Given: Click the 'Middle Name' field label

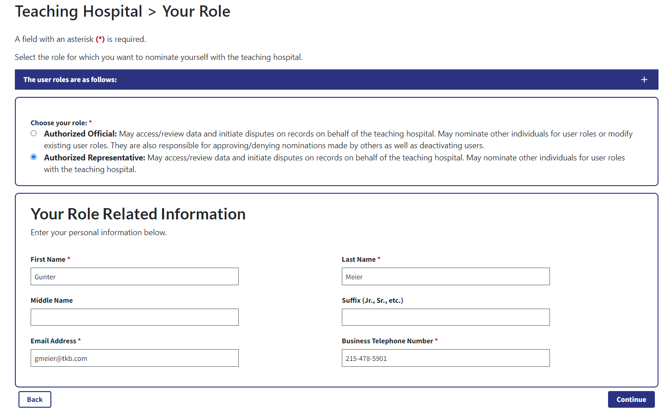Looking at the screenshot, I should pyautogui.click(x=51, y=301).
